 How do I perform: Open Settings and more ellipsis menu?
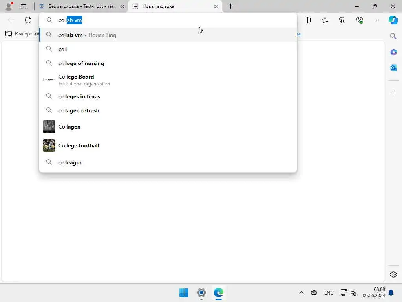[x=376, y=20]
